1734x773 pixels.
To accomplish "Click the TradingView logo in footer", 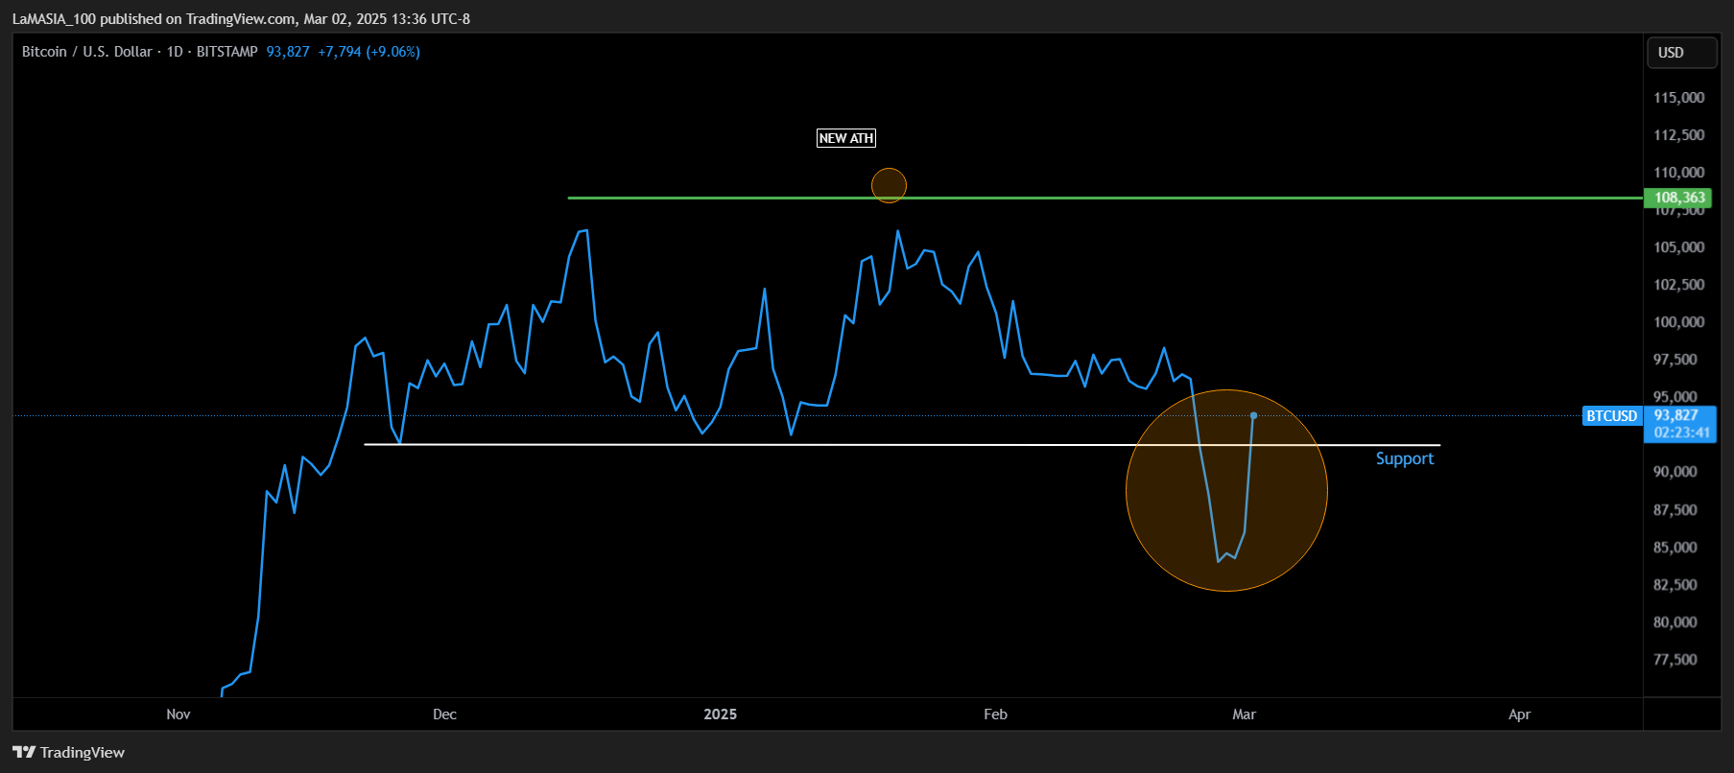I will coord(68,752).
